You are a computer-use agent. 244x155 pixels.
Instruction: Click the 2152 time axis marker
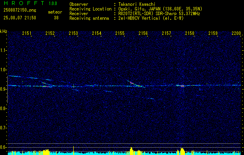[x=50, y=33]
